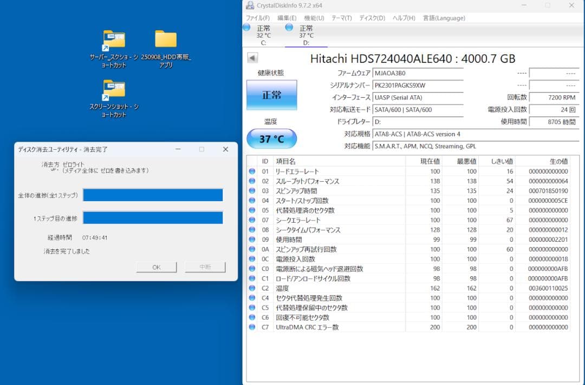The width and height of the screenshot is (585, 385).
Task: Click the 中断 button in the erase dialog
Action: pos(205,267)
